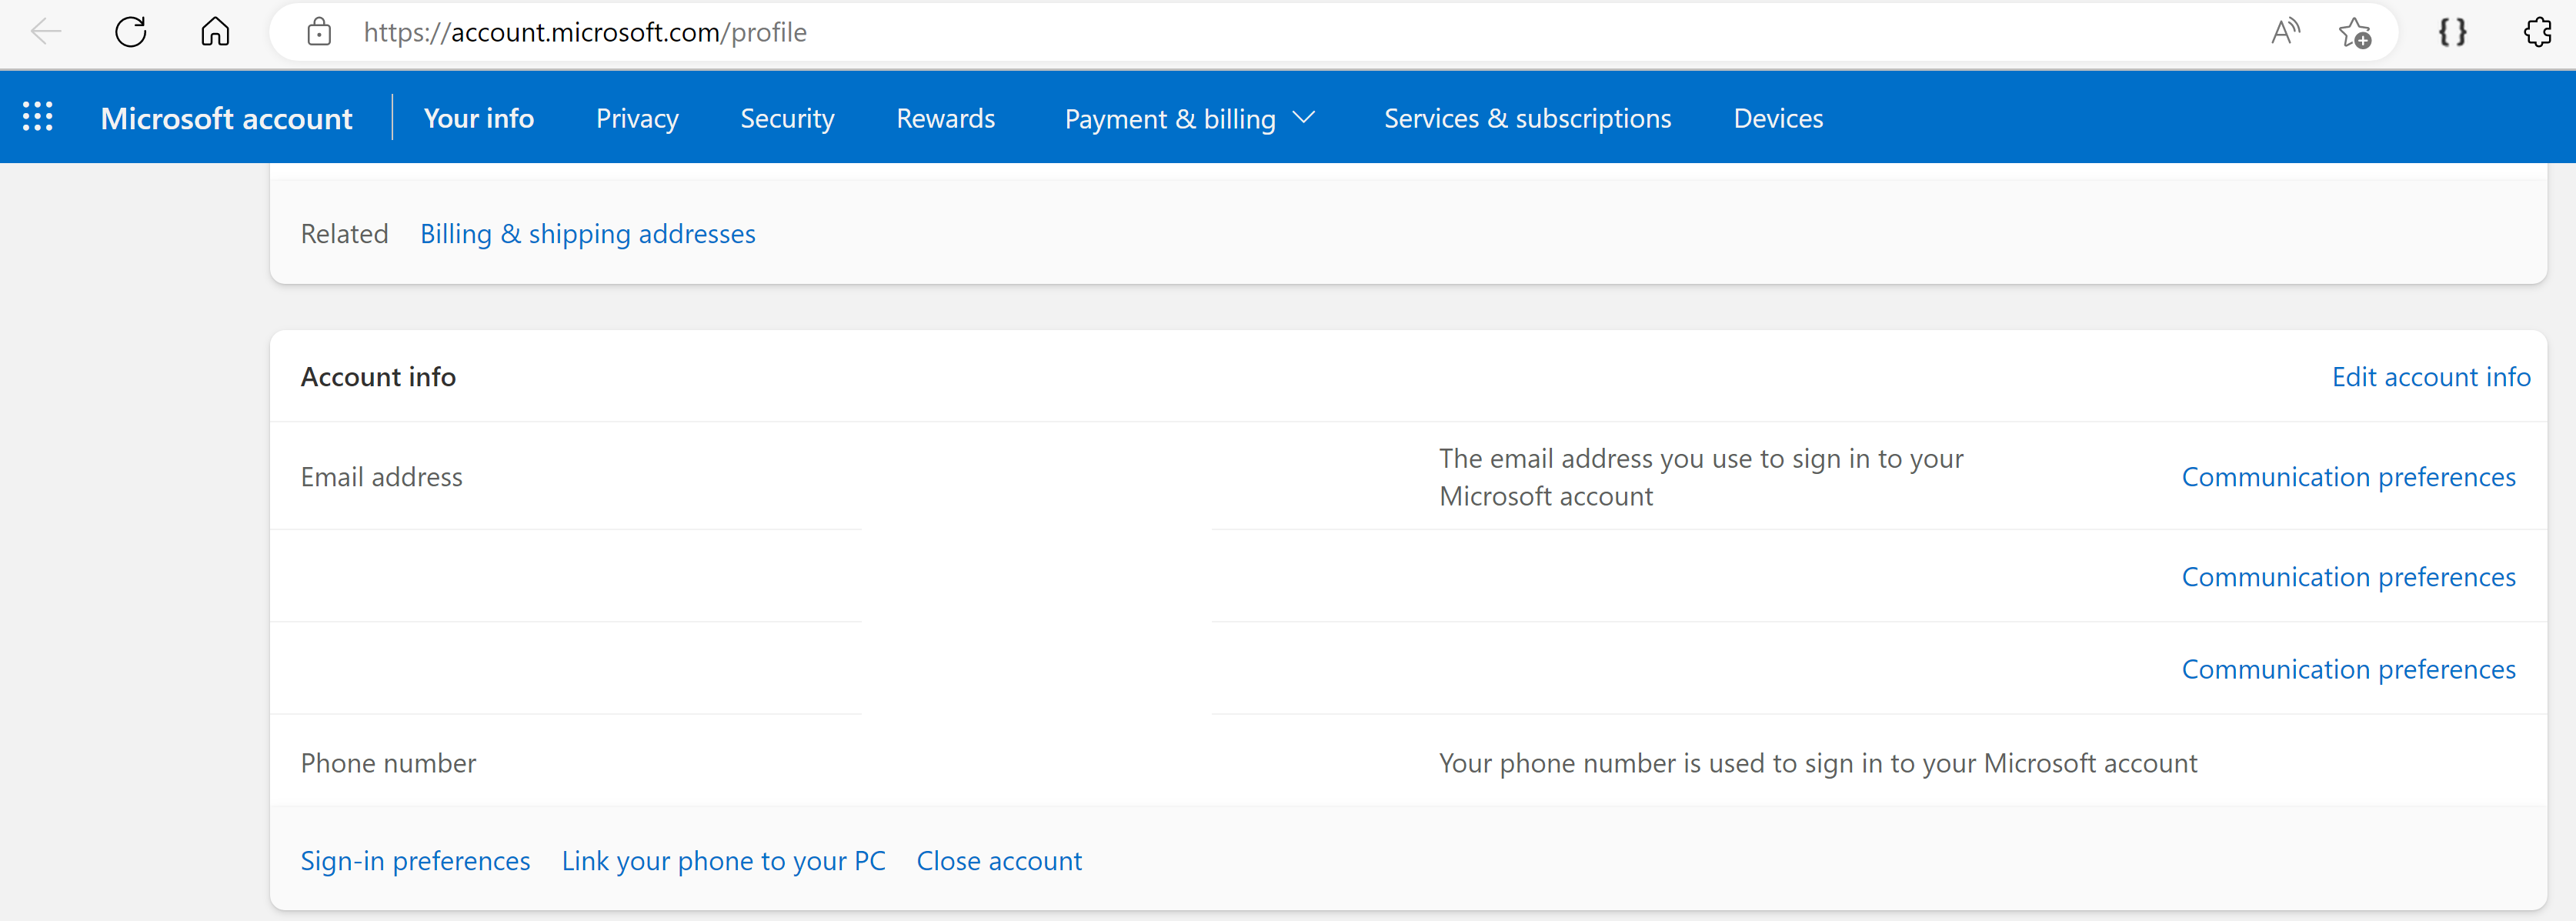Image resolution: width=2576 pixels, height=921 pixels.
Task: Click the browser back arrow
Action: [x=46, y=32]
